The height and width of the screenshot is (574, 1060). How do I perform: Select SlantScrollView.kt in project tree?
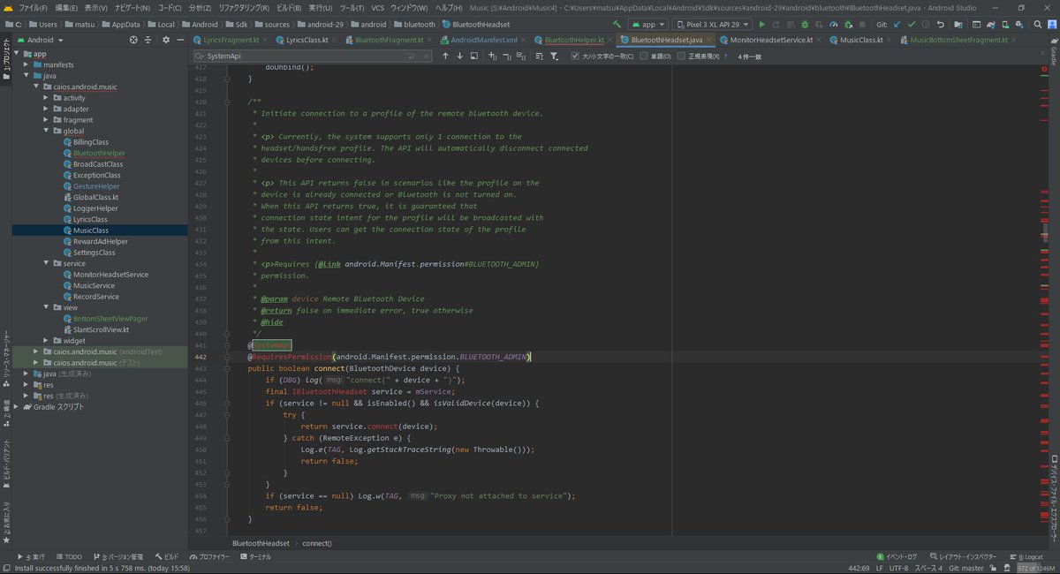click(x=101, y=329)
